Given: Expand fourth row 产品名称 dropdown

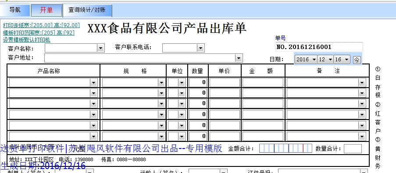Looking at the screenshot, I should point(94,115).
